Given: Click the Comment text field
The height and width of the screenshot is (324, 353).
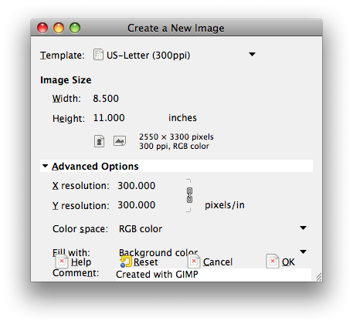Looking at the screenshot, I should pos(213,275).
